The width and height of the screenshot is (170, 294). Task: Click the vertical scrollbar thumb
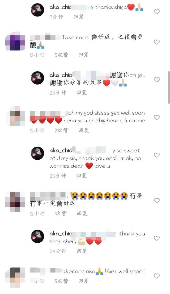[x=169, y=87]
